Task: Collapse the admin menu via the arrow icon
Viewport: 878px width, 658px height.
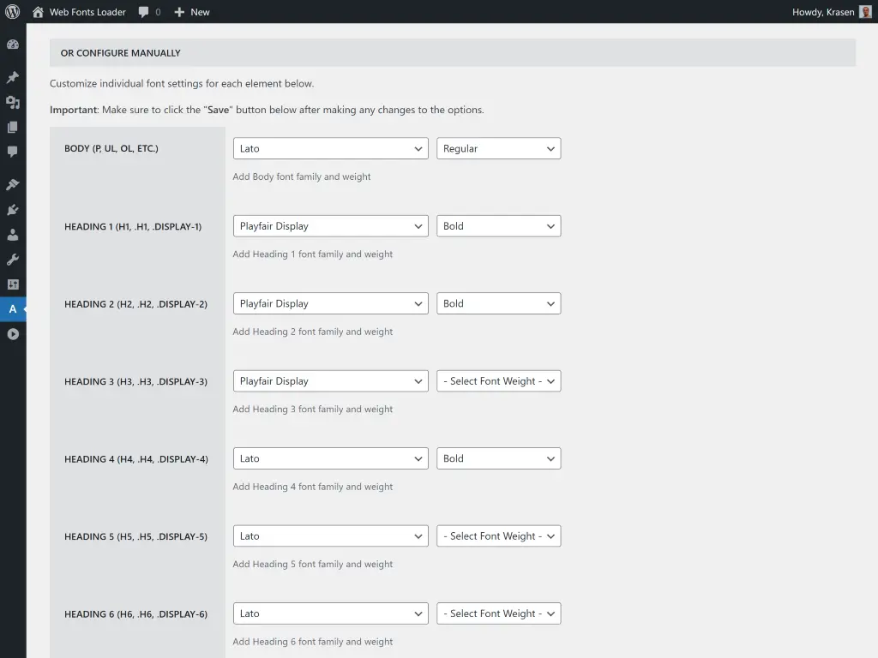Action: click(x=13, y=334)
